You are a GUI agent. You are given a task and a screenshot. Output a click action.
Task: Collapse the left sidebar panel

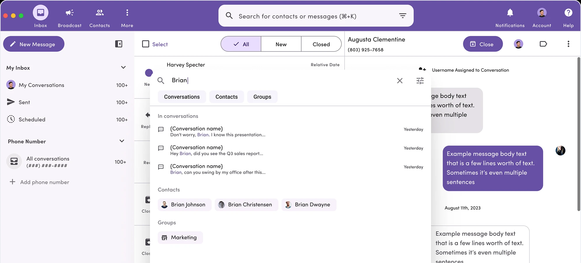click(x=118, y=44)
